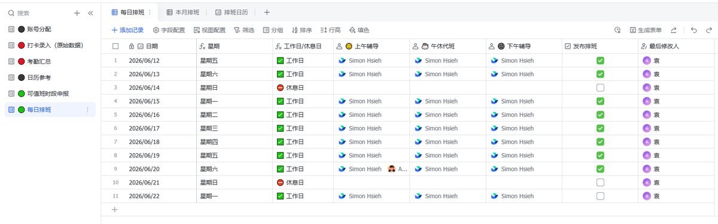Uncheck 发布排班 for 2026/06/15

(x=600, y=101)
